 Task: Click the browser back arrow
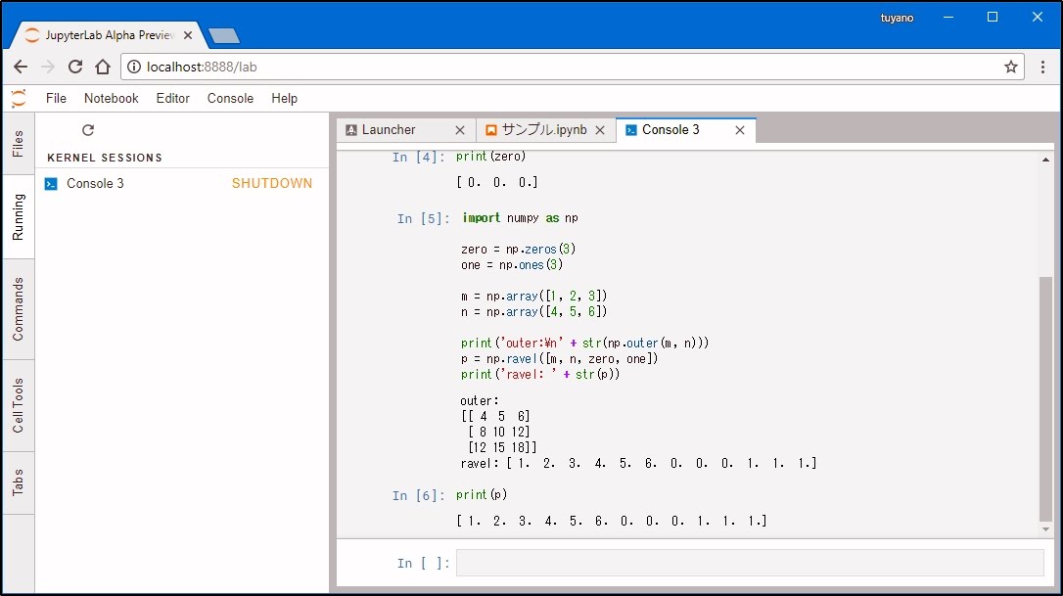point(21,67)
